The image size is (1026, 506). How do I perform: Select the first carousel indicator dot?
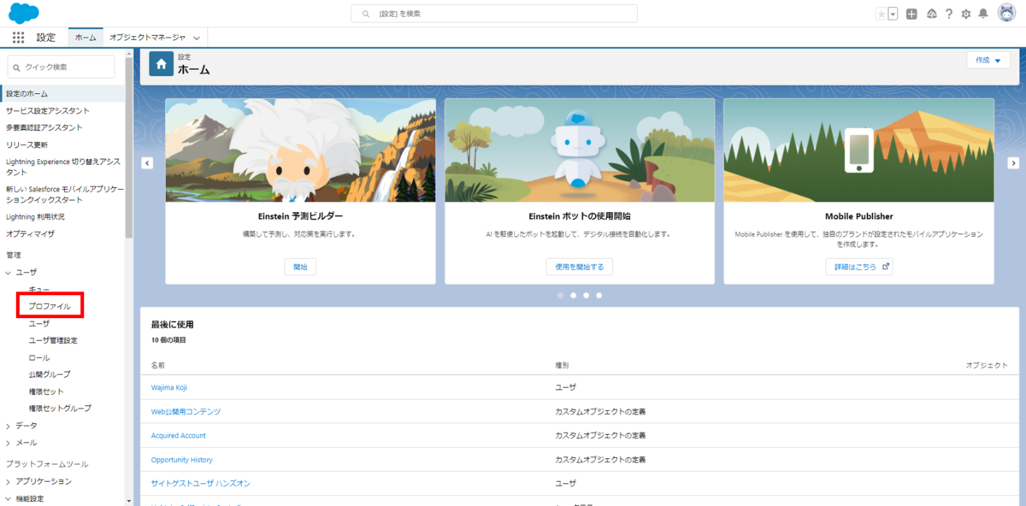tap(560, 295)
